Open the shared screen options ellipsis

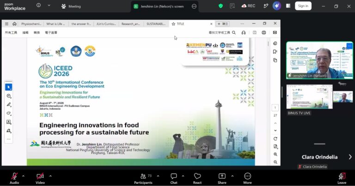pos(194,6)
